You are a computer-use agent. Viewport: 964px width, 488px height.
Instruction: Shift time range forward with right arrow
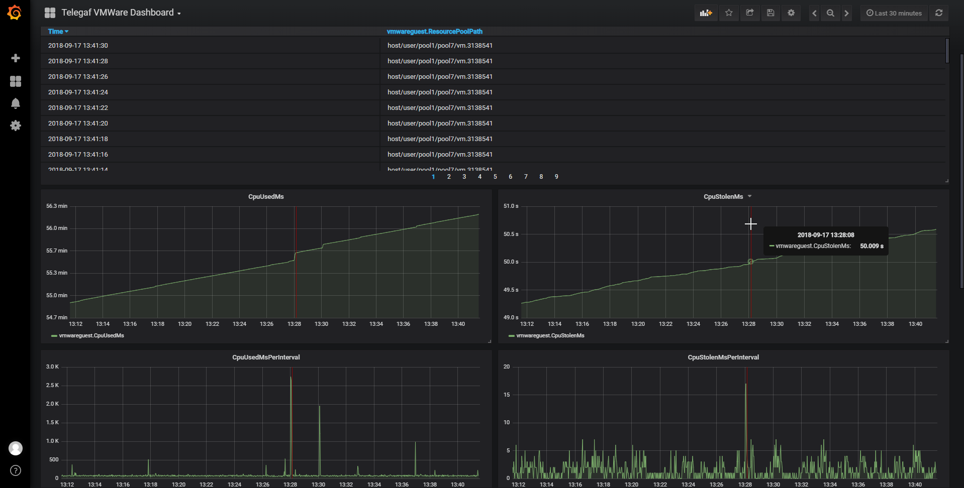pyautogui.click(x=846, y=13)
